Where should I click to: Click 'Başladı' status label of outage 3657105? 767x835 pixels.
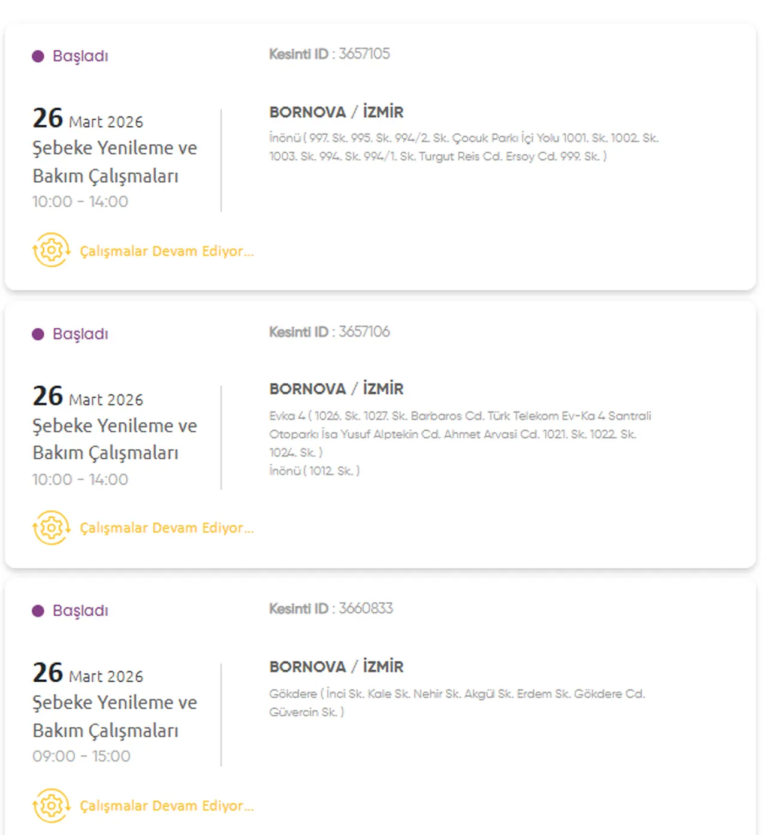[x=80, y=56]
